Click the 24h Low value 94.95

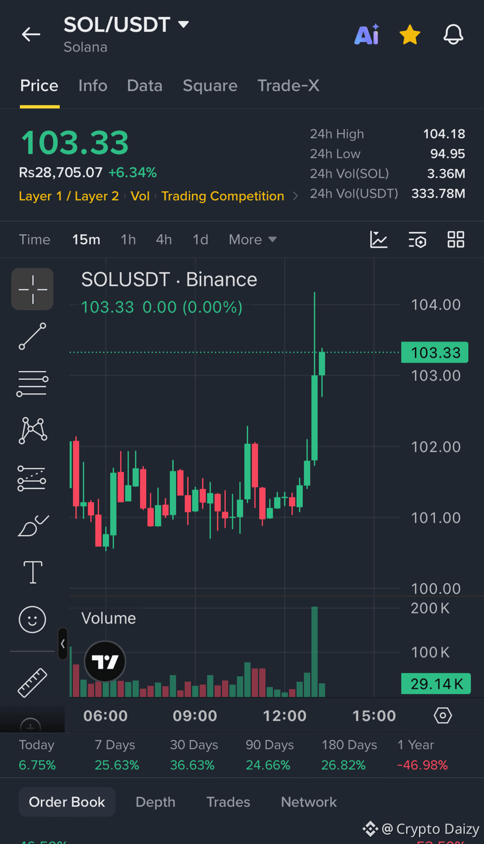448,154
